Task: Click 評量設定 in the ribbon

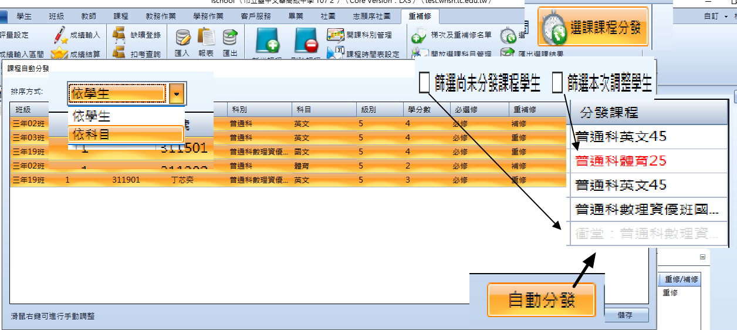Action: [14, 35]
